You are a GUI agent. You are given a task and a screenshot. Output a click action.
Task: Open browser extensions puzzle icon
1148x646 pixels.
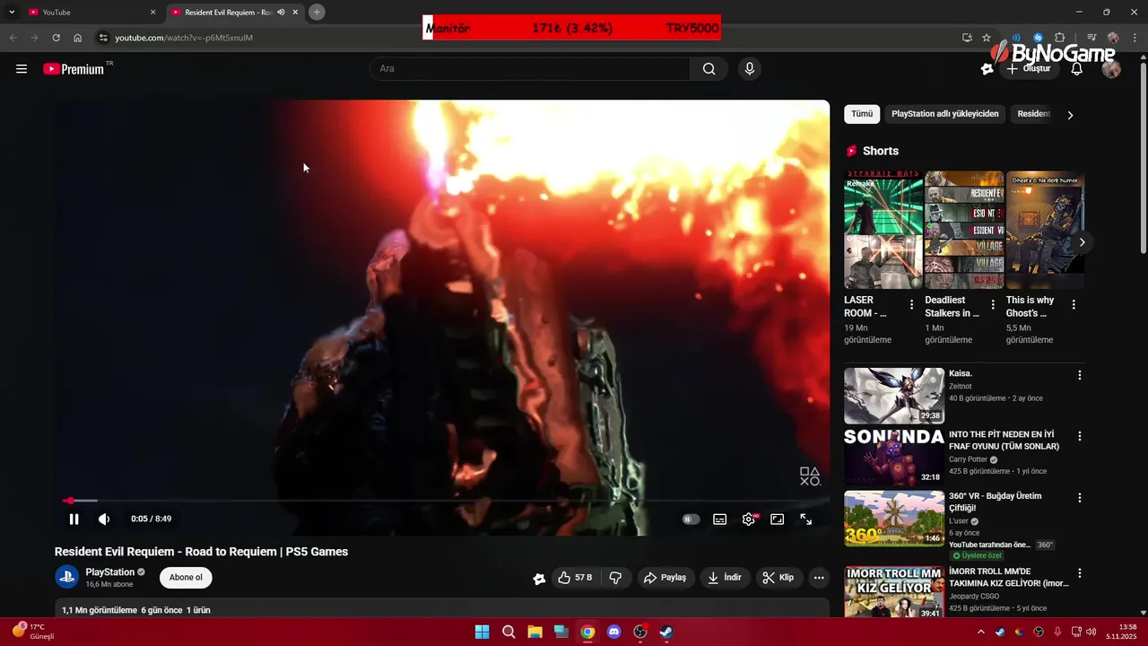[1059, 38]
